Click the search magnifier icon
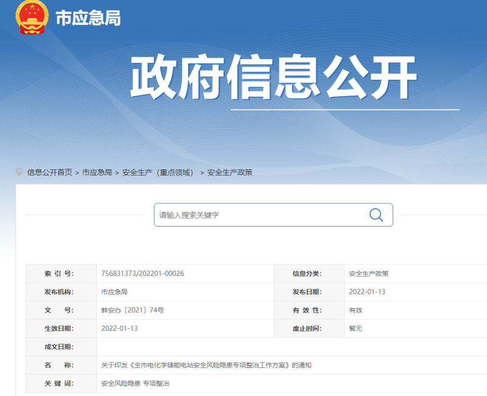Image resolution: width=487 pixels, height=396 pixels. pyautogui.click(x=376, y=214)
